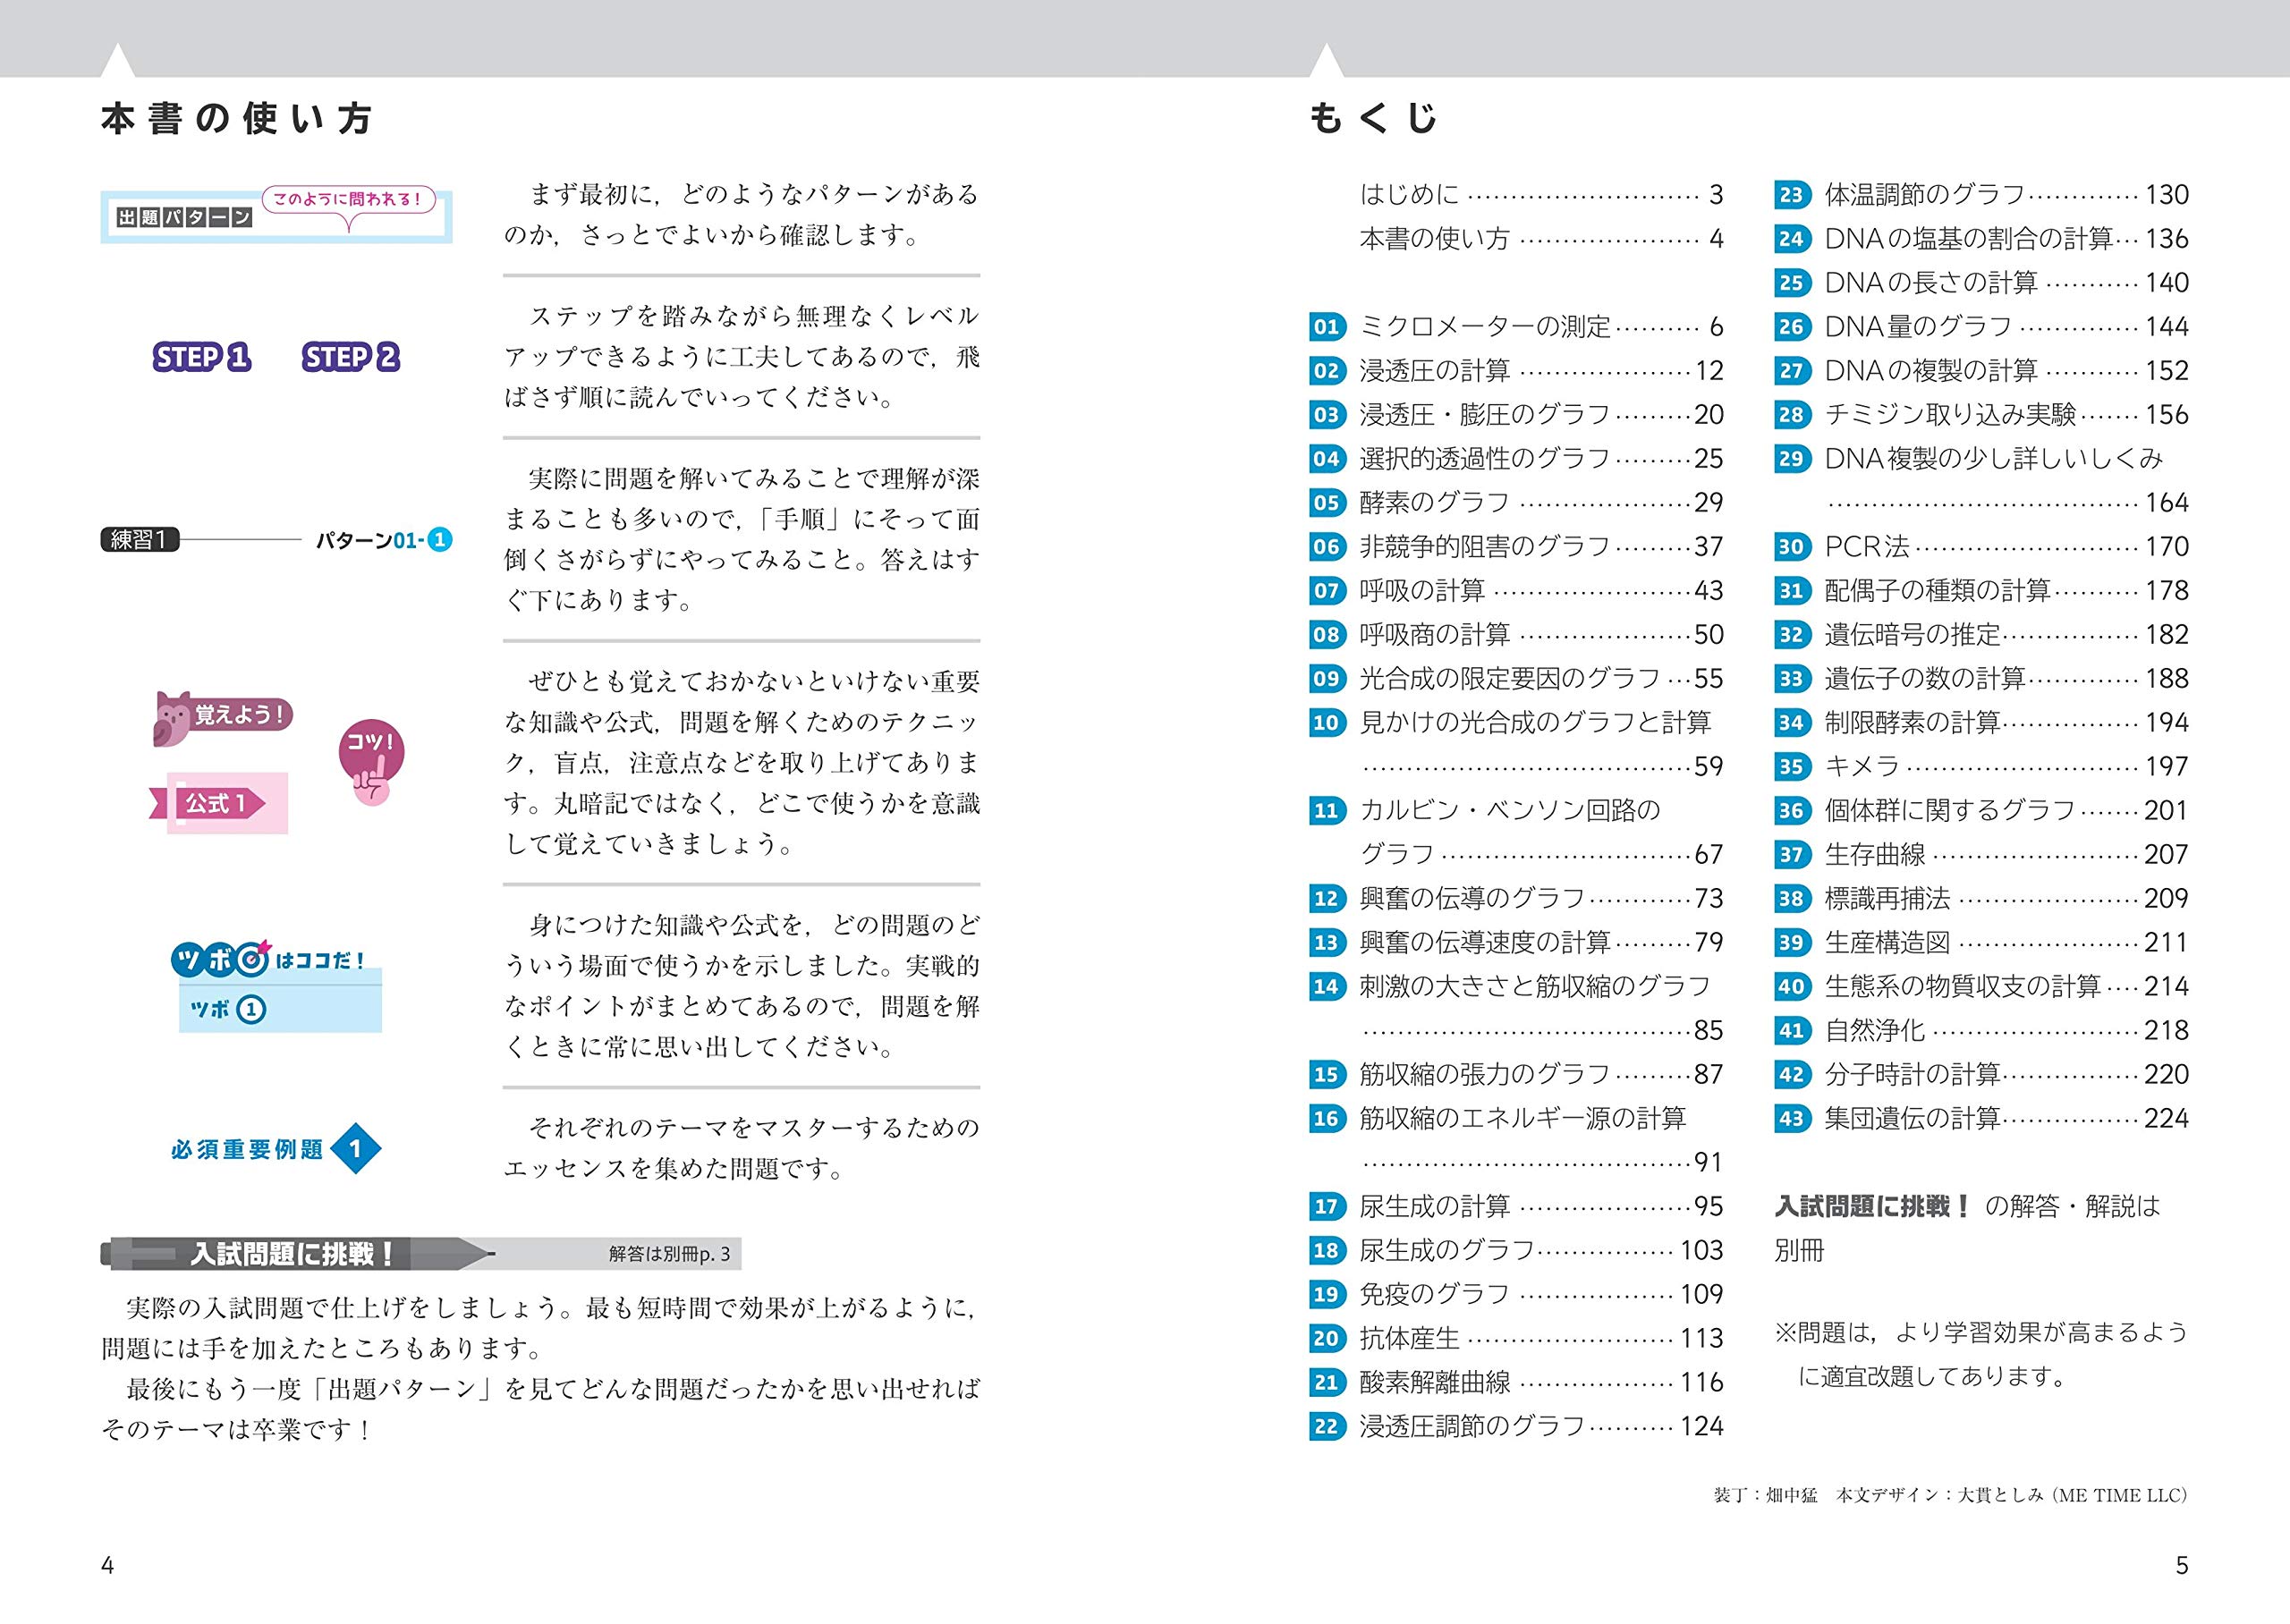Click the 練習1 black label badge
This screenshot has height=1624, width=2290.
[140, 540]
